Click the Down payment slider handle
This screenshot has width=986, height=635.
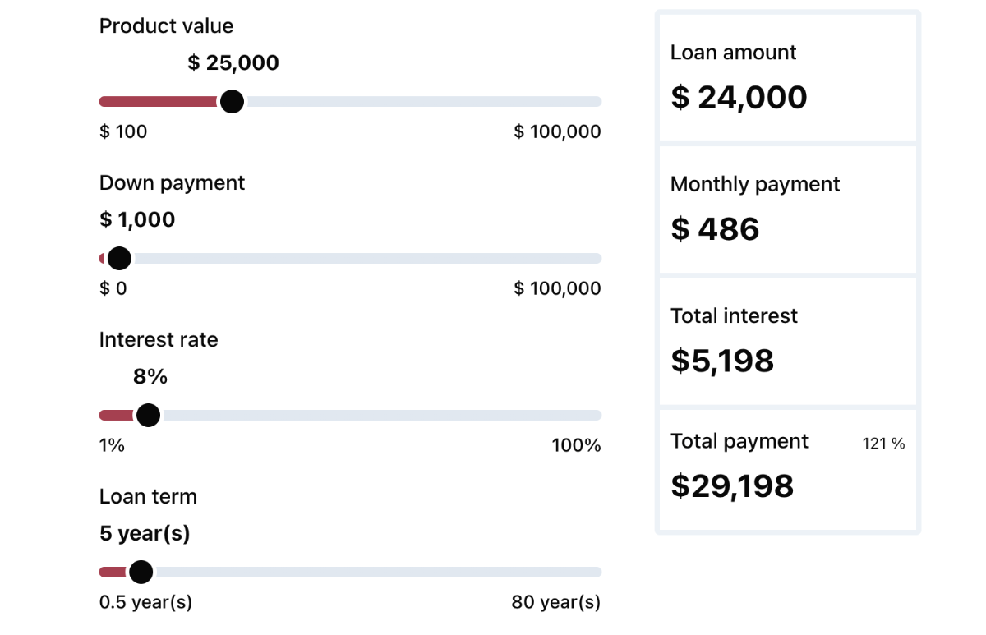(x=119, y=259)
